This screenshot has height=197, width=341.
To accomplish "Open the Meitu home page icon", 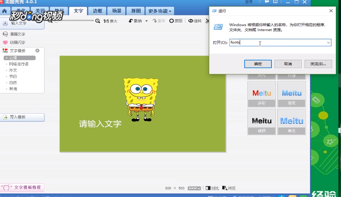I will 4,11.
